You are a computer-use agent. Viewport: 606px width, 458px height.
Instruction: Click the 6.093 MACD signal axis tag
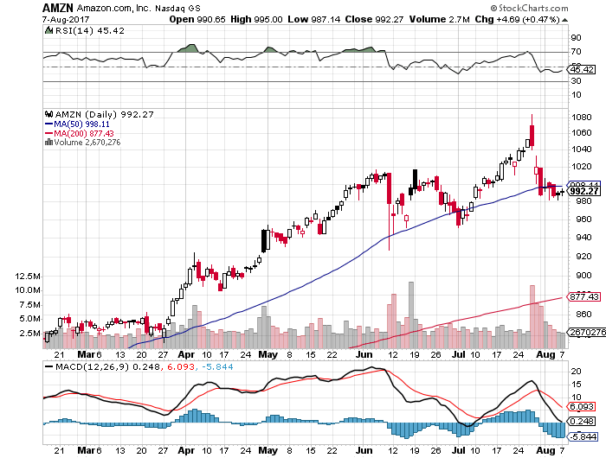(582, 406)
